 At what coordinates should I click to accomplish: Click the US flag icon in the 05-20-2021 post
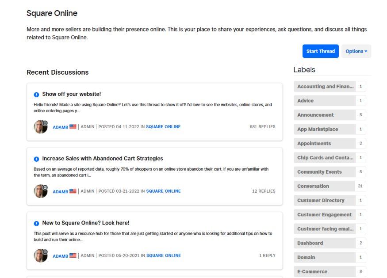point(73,255)
